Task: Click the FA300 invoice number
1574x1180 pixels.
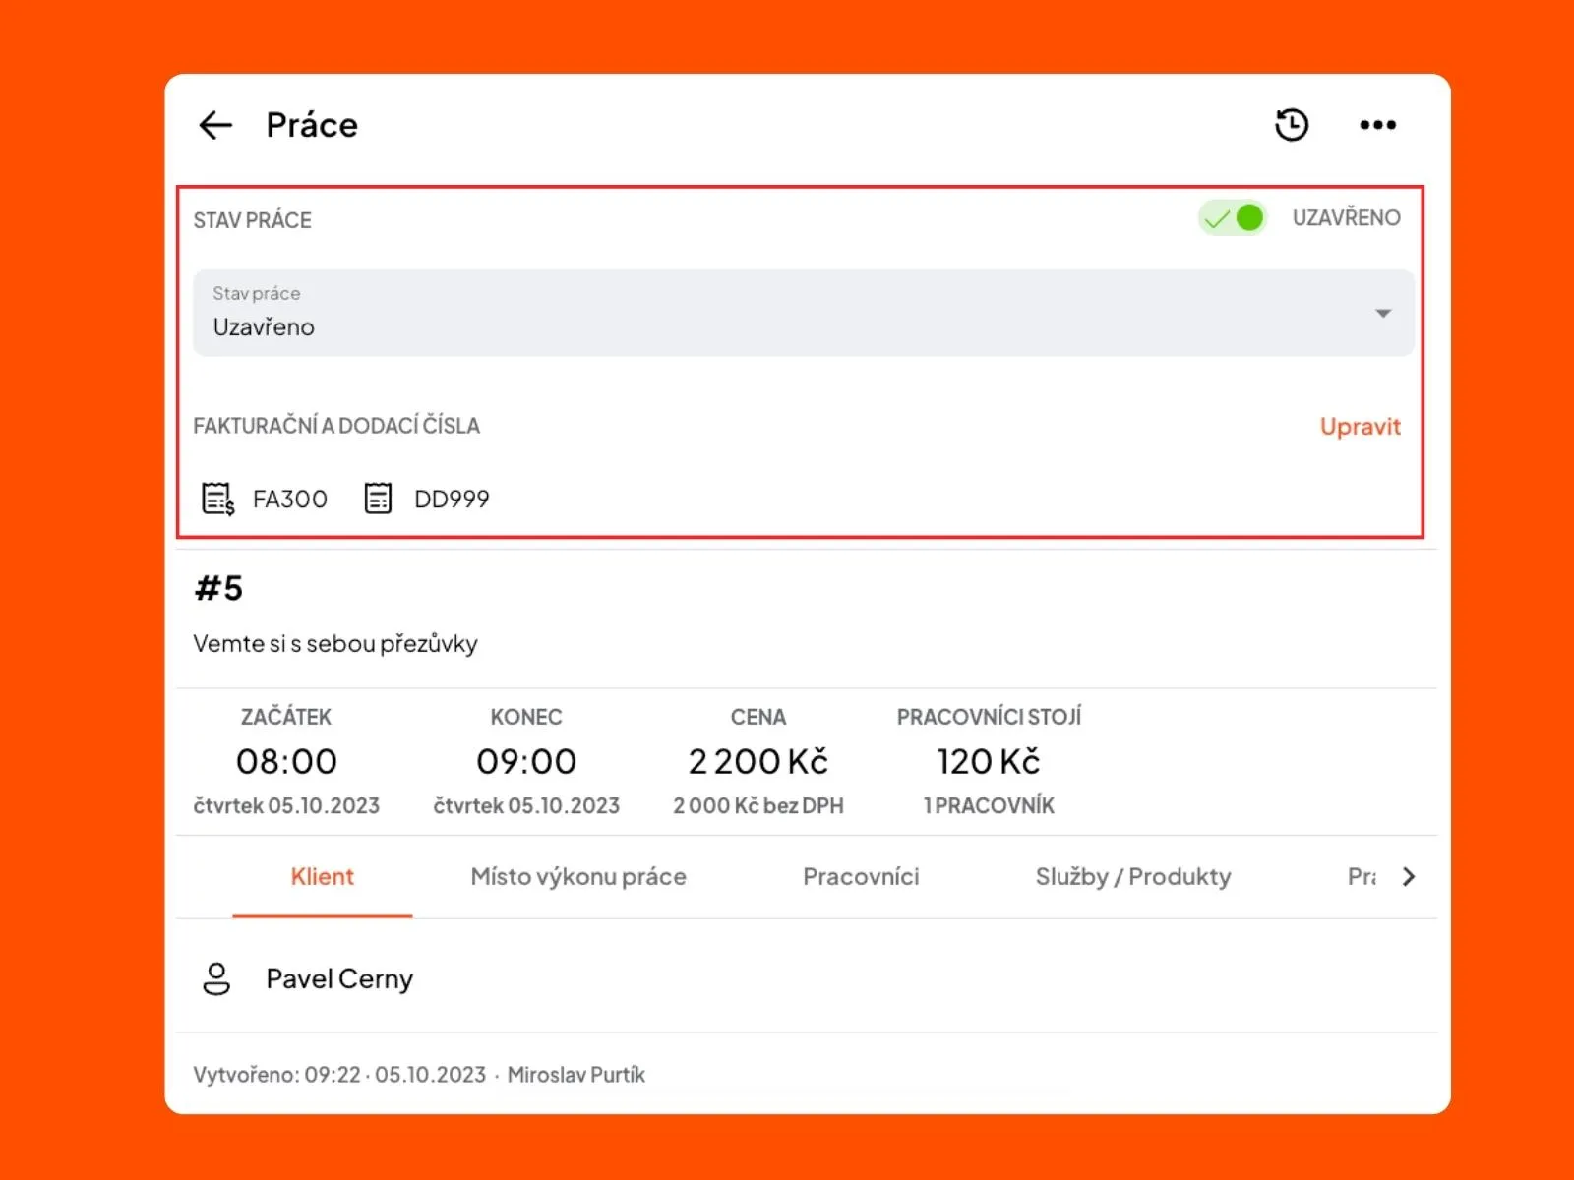Action: point(290,499)
